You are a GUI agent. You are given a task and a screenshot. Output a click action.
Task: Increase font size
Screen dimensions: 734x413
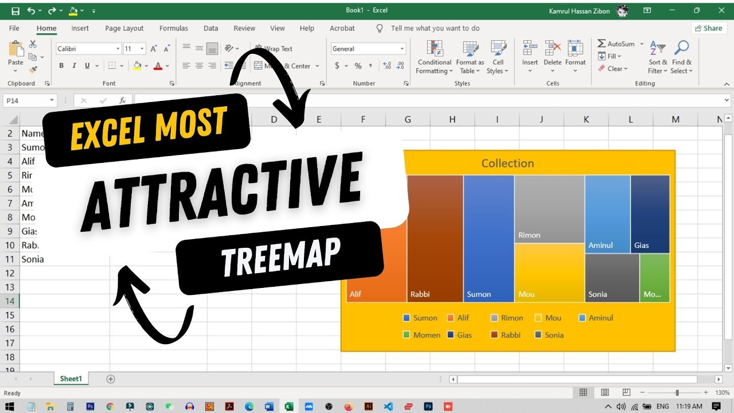coord(154,49)
